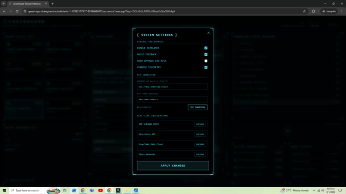Viewport: 346px width, 194px height.
Task: Click the "Slack Webhooks" row text
Action: (x=147, y=154)
